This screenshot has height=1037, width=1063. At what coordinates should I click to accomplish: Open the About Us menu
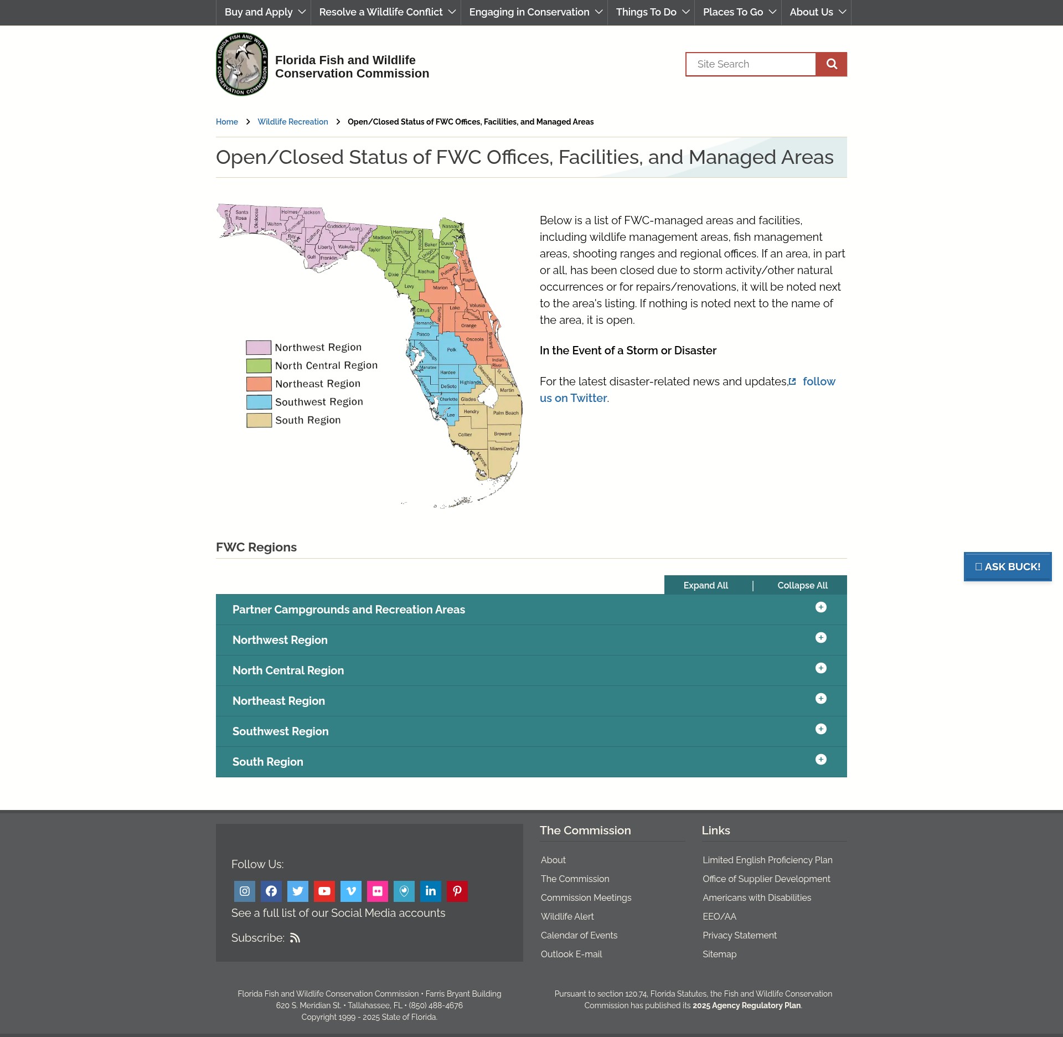[x=816, y=12]
